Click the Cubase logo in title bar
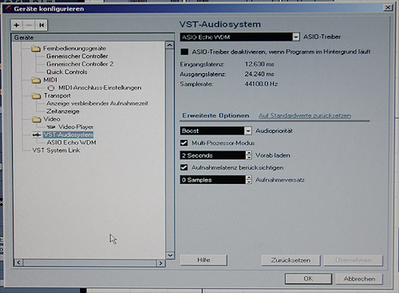The width and height of the screenshot is (399, 293). coord(8,9)
